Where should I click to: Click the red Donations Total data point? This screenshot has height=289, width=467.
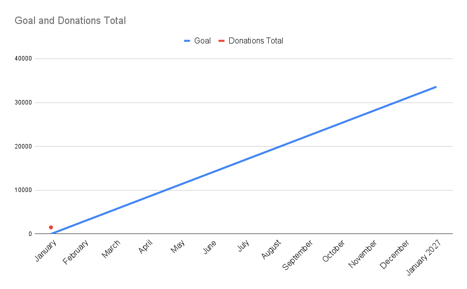[x=51, y=227]
